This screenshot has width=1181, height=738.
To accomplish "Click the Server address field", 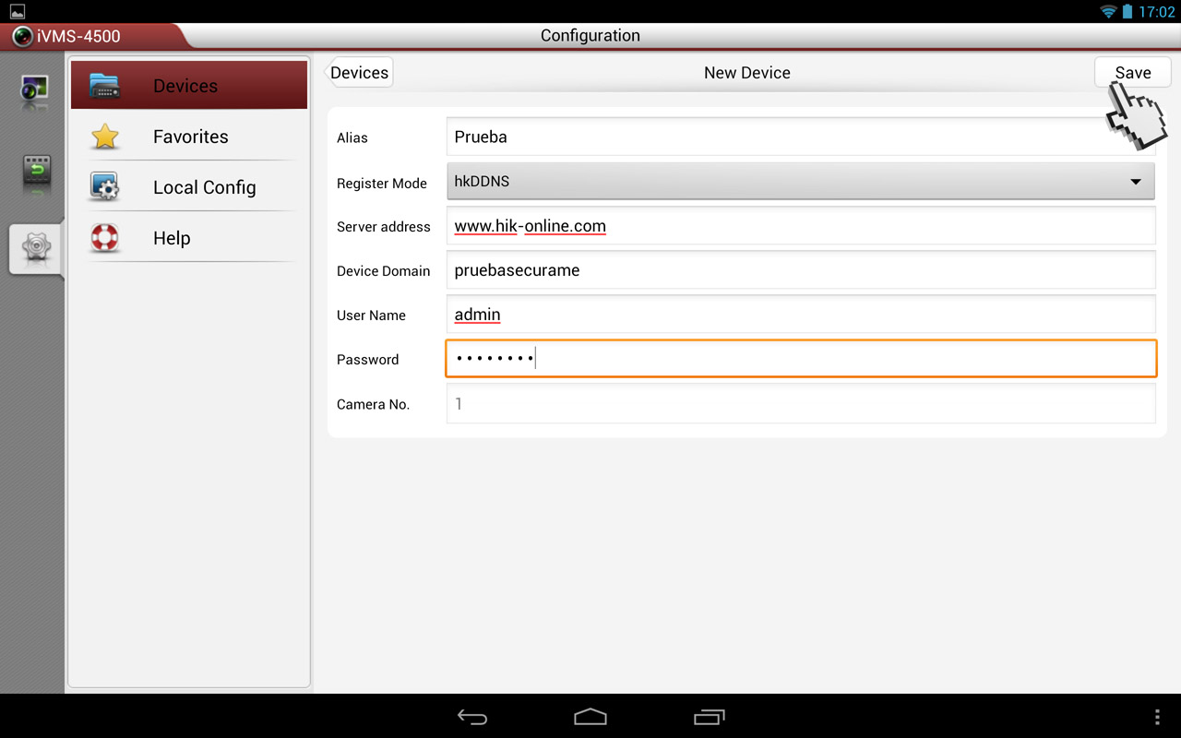I will (801, 226).
